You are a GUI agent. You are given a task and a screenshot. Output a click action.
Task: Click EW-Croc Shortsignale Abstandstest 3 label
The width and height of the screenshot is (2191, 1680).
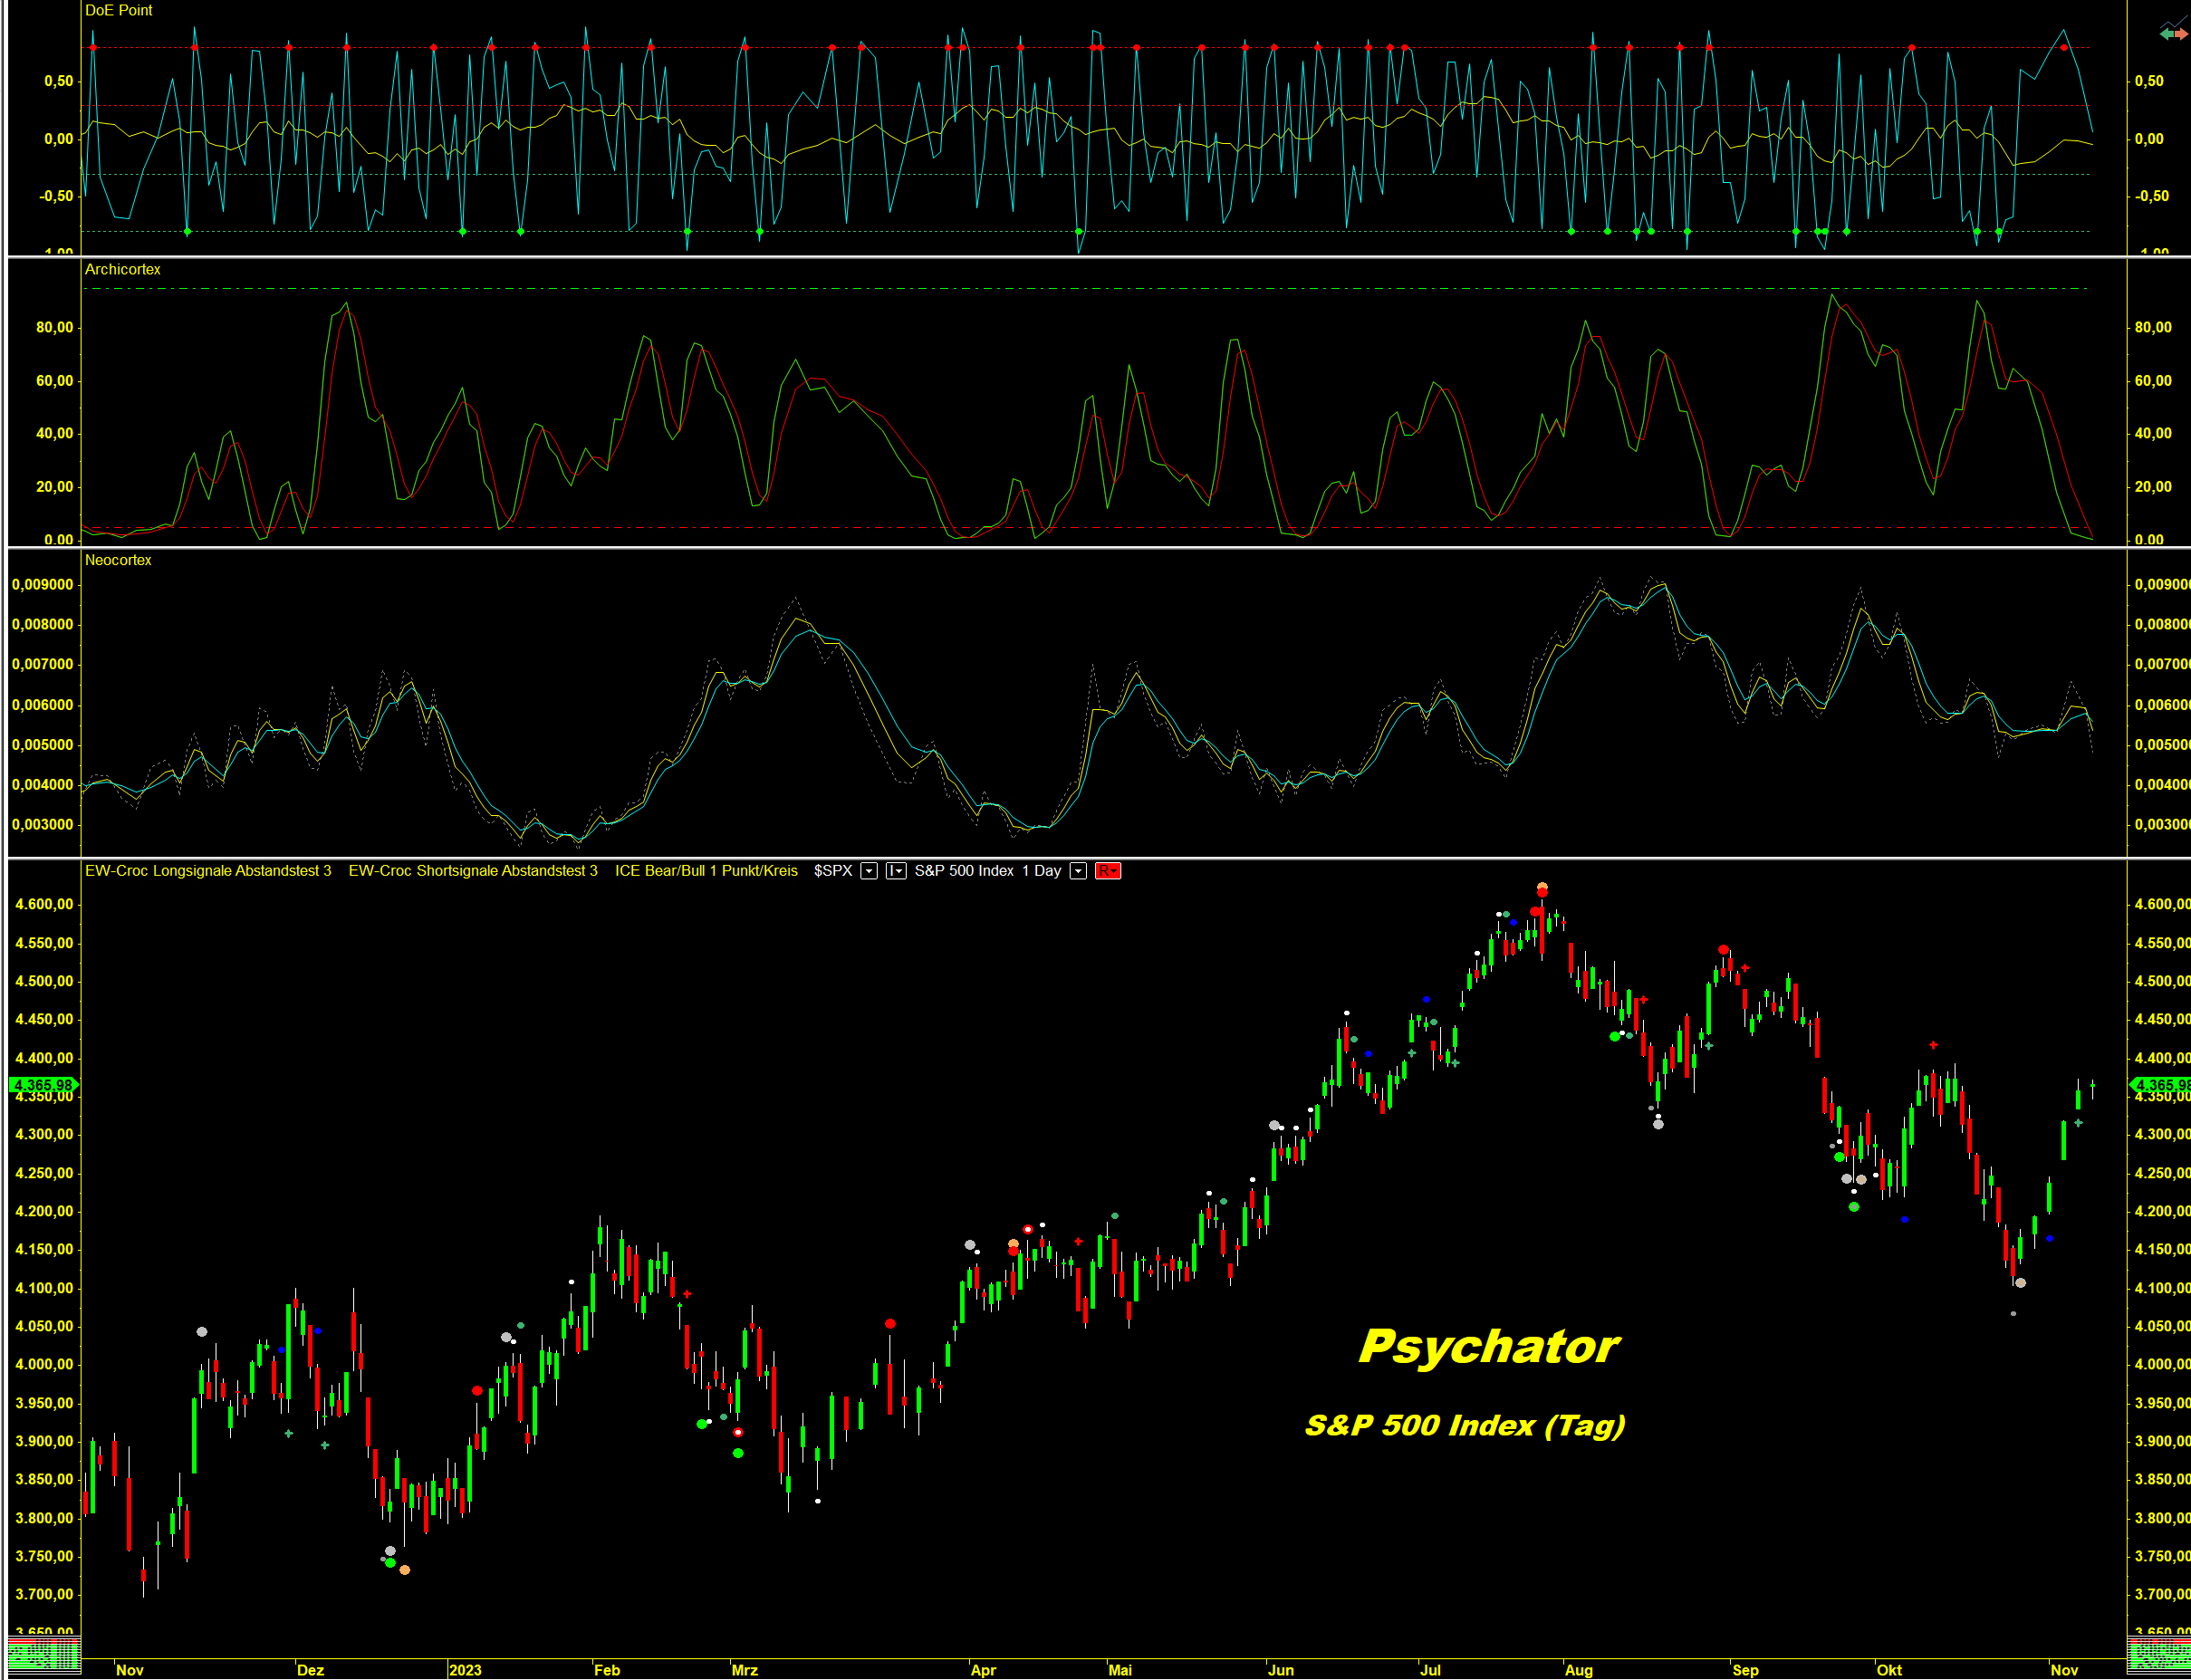(x=472, y=871)
